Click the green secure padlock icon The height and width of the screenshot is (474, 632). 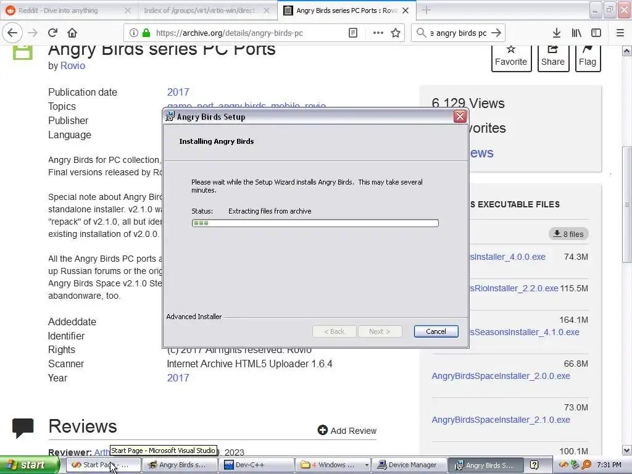[x=146, y=33]
